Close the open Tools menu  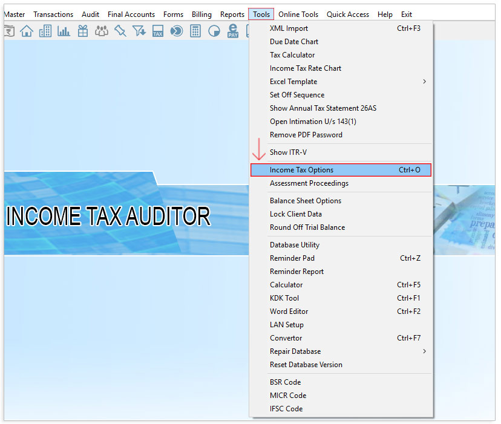[261, 15]
